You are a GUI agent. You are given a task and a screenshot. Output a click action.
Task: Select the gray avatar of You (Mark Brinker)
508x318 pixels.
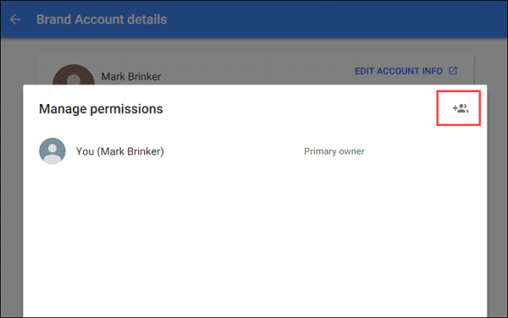click(52, 151)
